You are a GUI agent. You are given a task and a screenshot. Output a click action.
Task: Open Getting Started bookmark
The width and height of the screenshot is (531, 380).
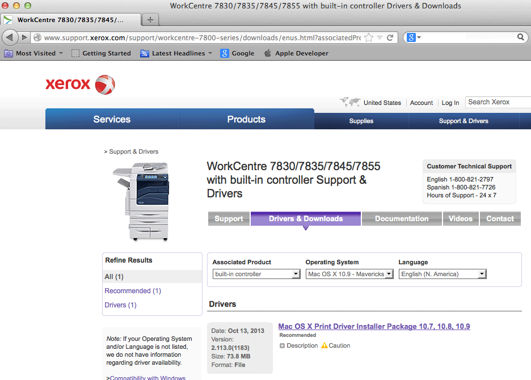tap(101, 53)
